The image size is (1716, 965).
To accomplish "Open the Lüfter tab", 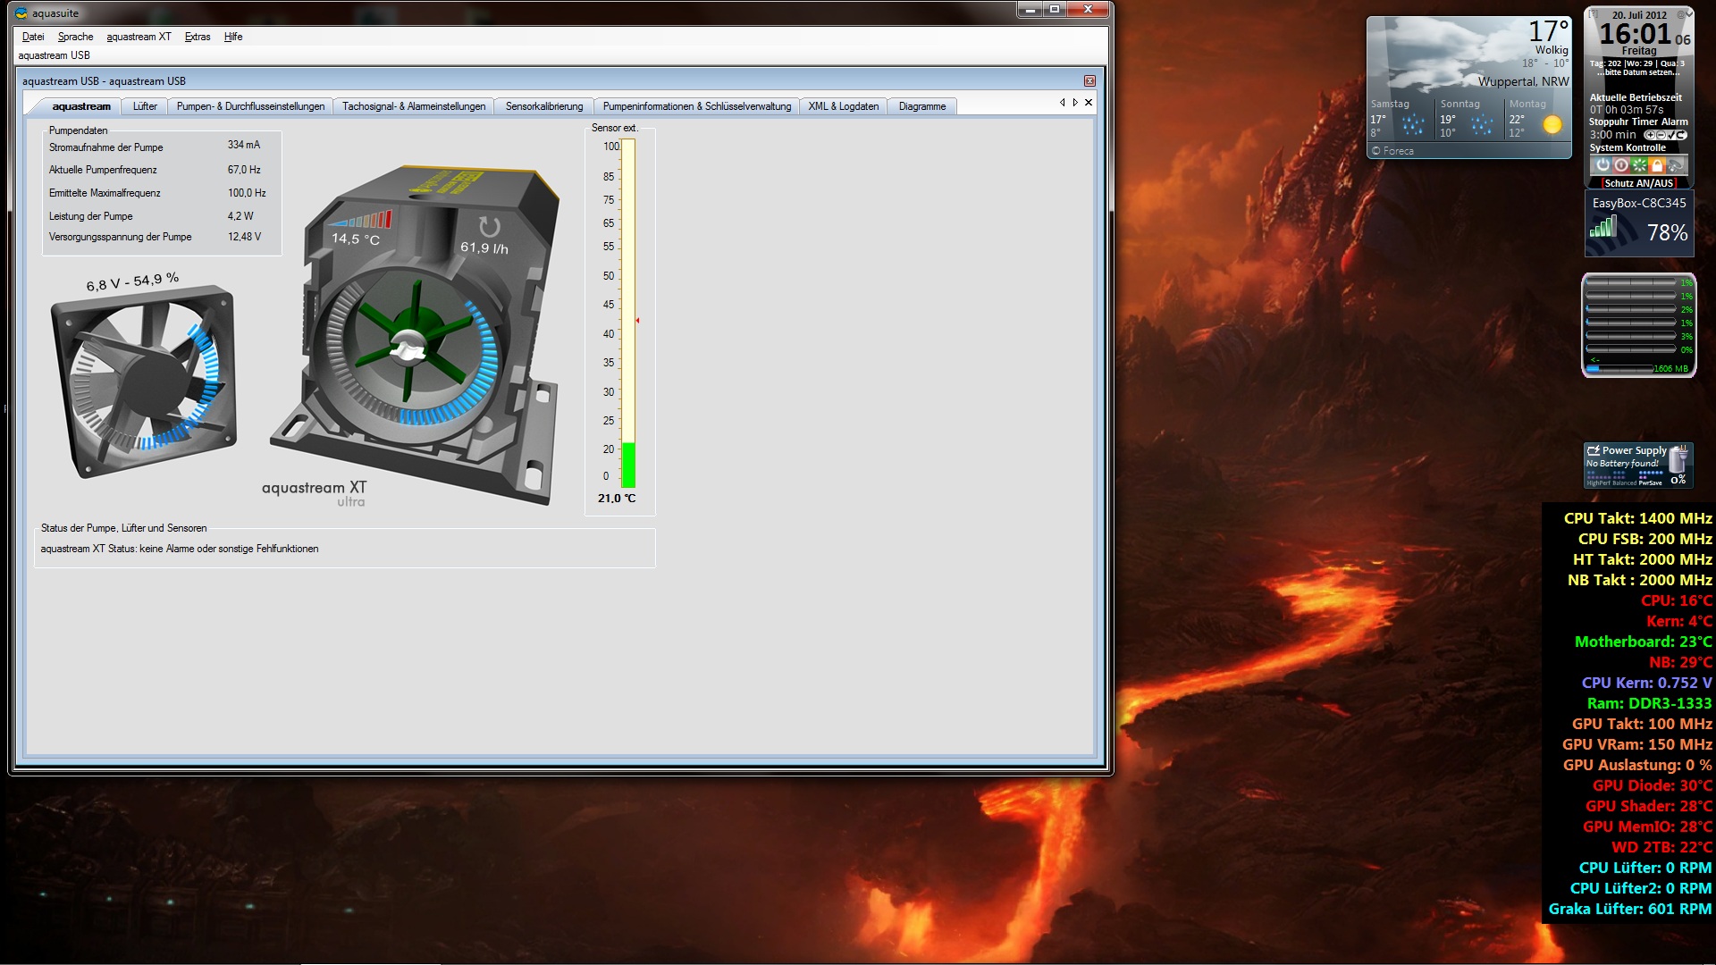I will coord(145,106).
